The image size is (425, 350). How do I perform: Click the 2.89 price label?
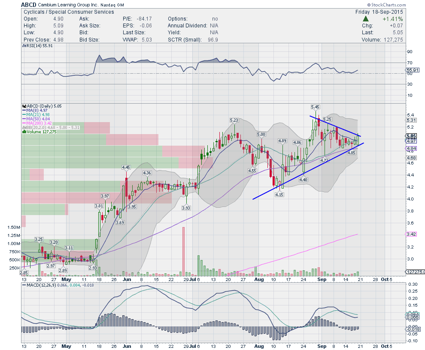point(63,270)
